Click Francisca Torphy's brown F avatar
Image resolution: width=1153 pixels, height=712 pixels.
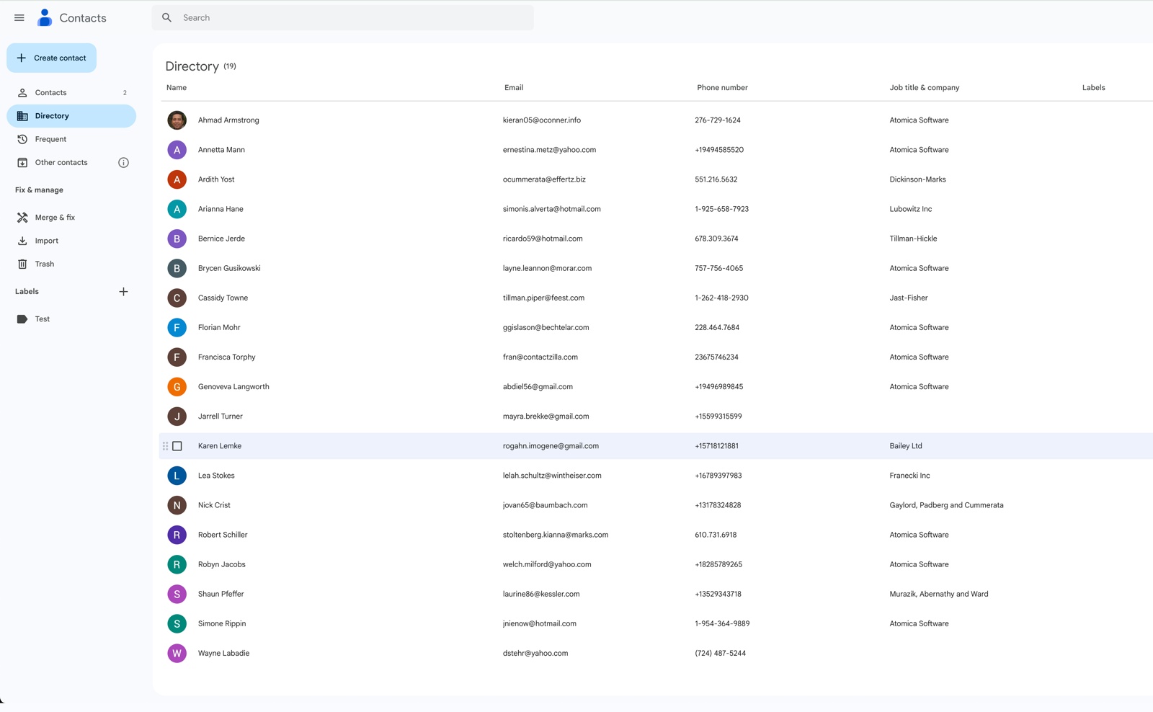click(177, 357)
